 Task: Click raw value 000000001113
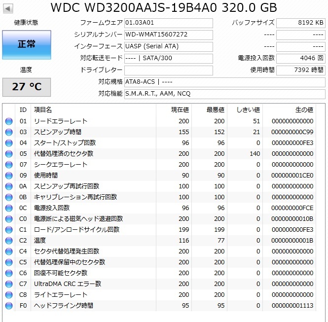click(x=292, y=306)
